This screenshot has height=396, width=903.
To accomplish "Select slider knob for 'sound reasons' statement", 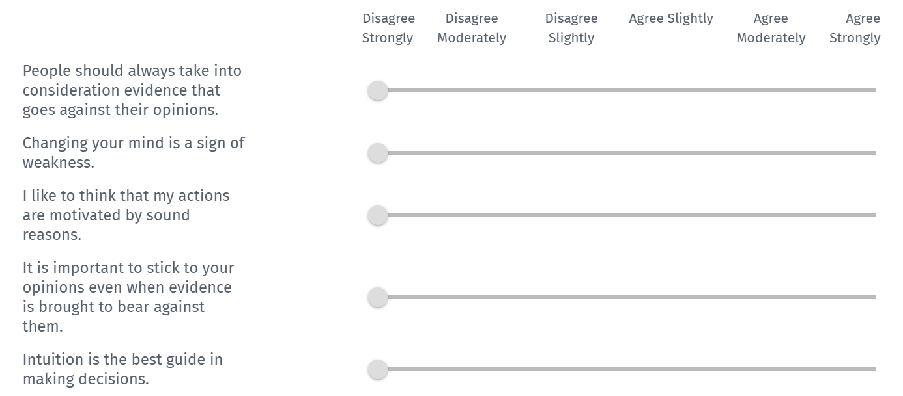I will point(378,216).
